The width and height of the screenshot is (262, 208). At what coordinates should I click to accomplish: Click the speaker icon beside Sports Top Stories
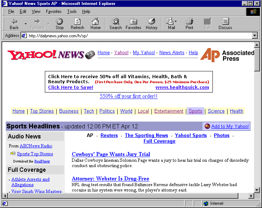pos(13,153)
